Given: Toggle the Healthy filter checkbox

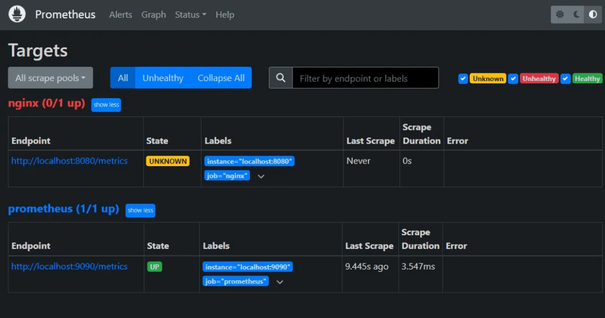Looking at the screenshot, I should (565, 79).
